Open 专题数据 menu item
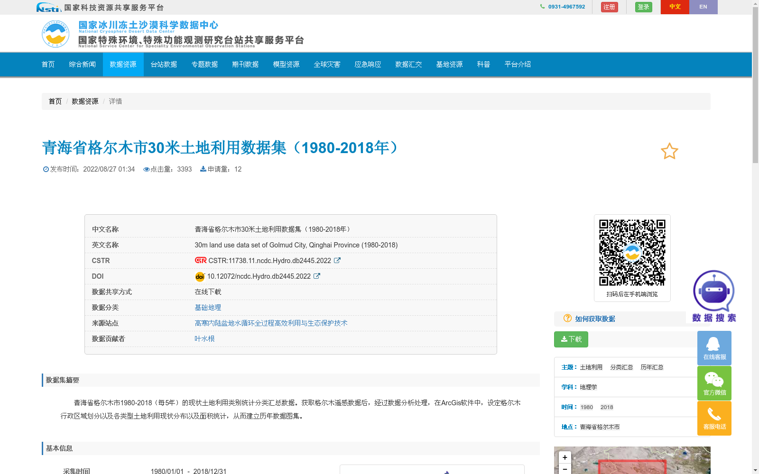 click(204, 64)
